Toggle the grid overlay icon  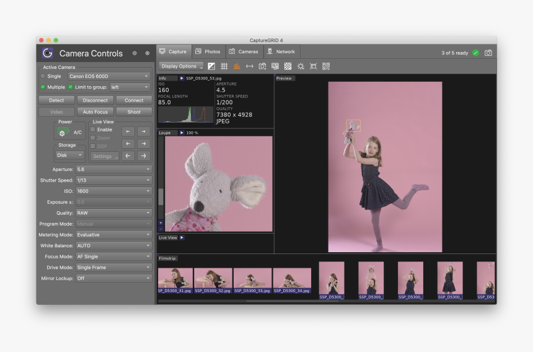pos(224,66)
